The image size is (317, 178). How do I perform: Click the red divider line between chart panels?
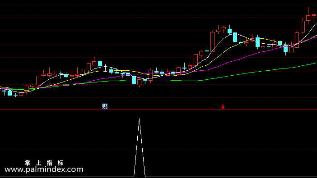[158, 110]
